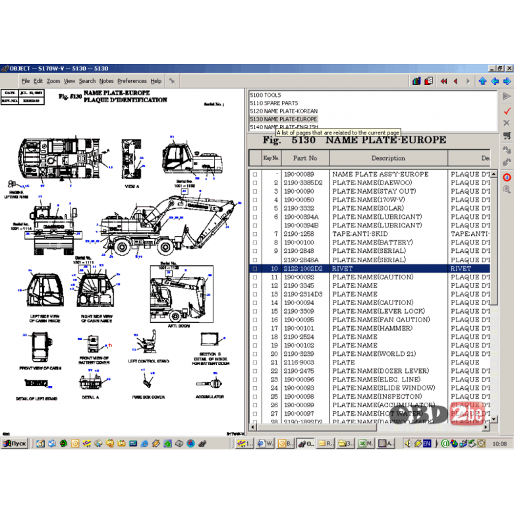Click parts table scrollbar down arrow
Image resolution: width=514 pixels, height=514 pixels.
pos(494,419)
